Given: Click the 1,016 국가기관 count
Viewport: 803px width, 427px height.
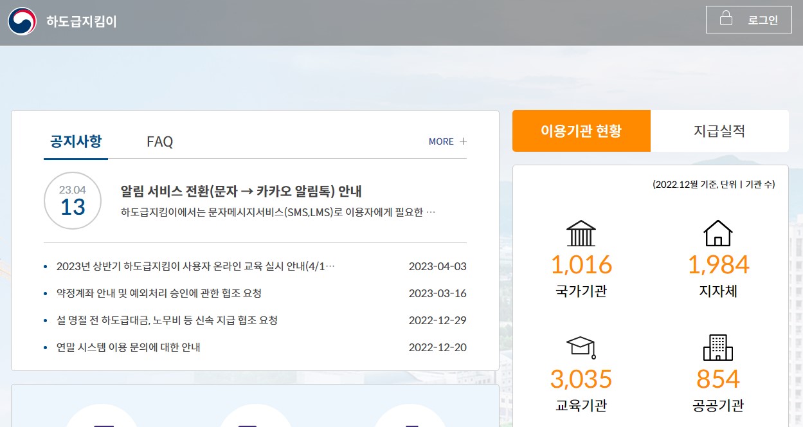Looking at the screenshot, I should tap(581, 264).
